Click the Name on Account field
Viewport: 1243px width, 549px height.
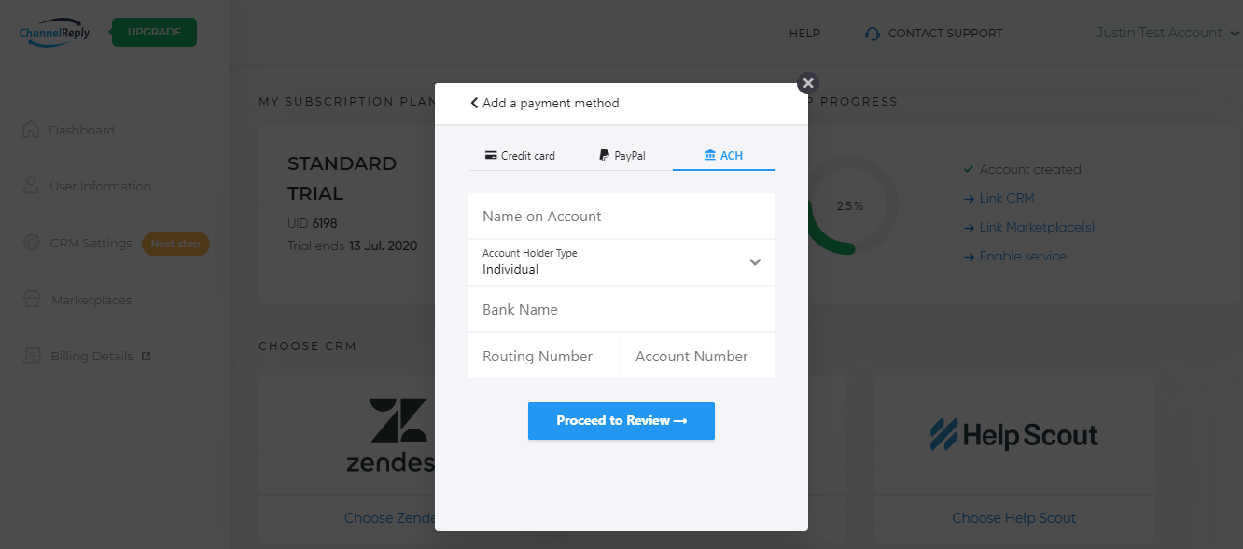(621, 216)
